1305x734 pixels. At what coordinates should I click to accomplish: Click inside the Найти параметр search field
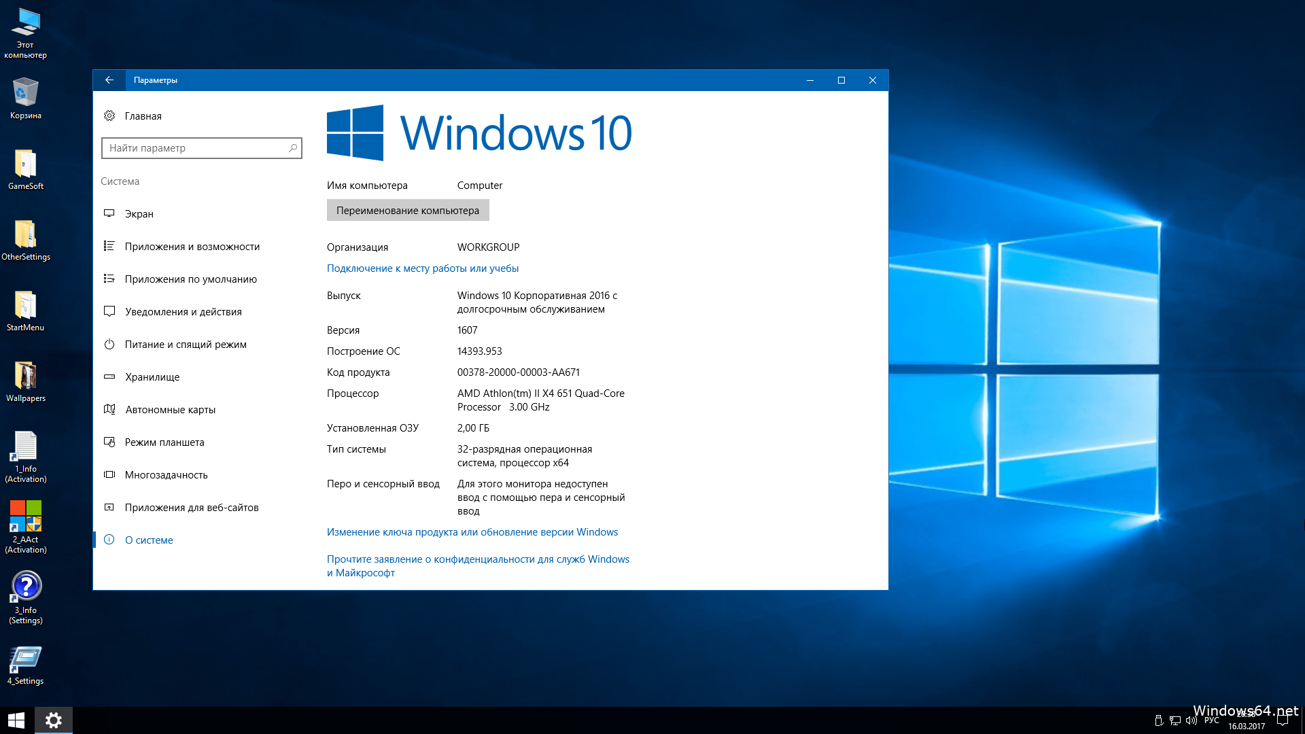point(194,148)
